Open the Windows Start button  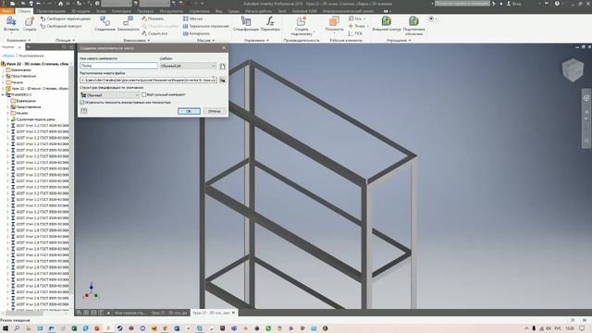pyautogui.click(x=6, y=328)
